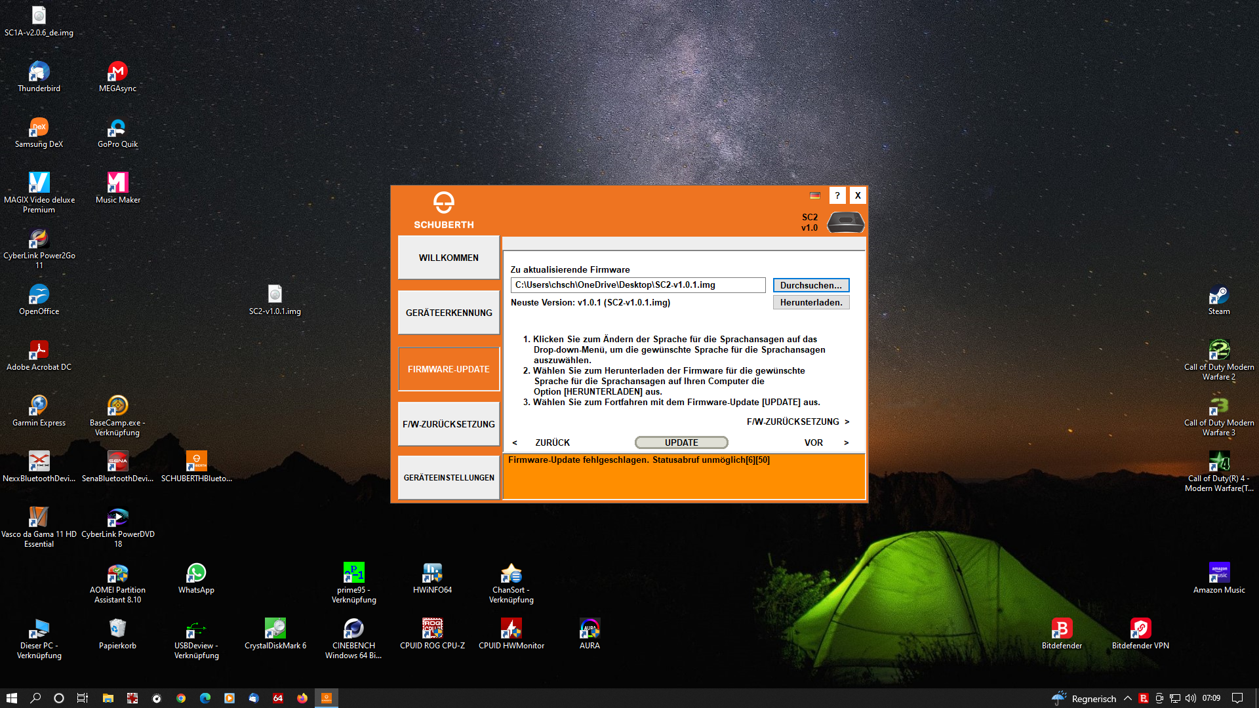Image resolution: width=1259 pixels, height=708 pixels.
Task: Open Garmin Express icon
Action: (39, 411)
